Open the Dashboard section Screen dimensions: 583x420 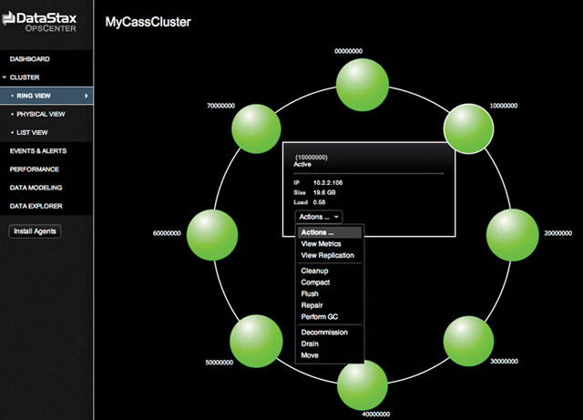(x=30, y=59)
